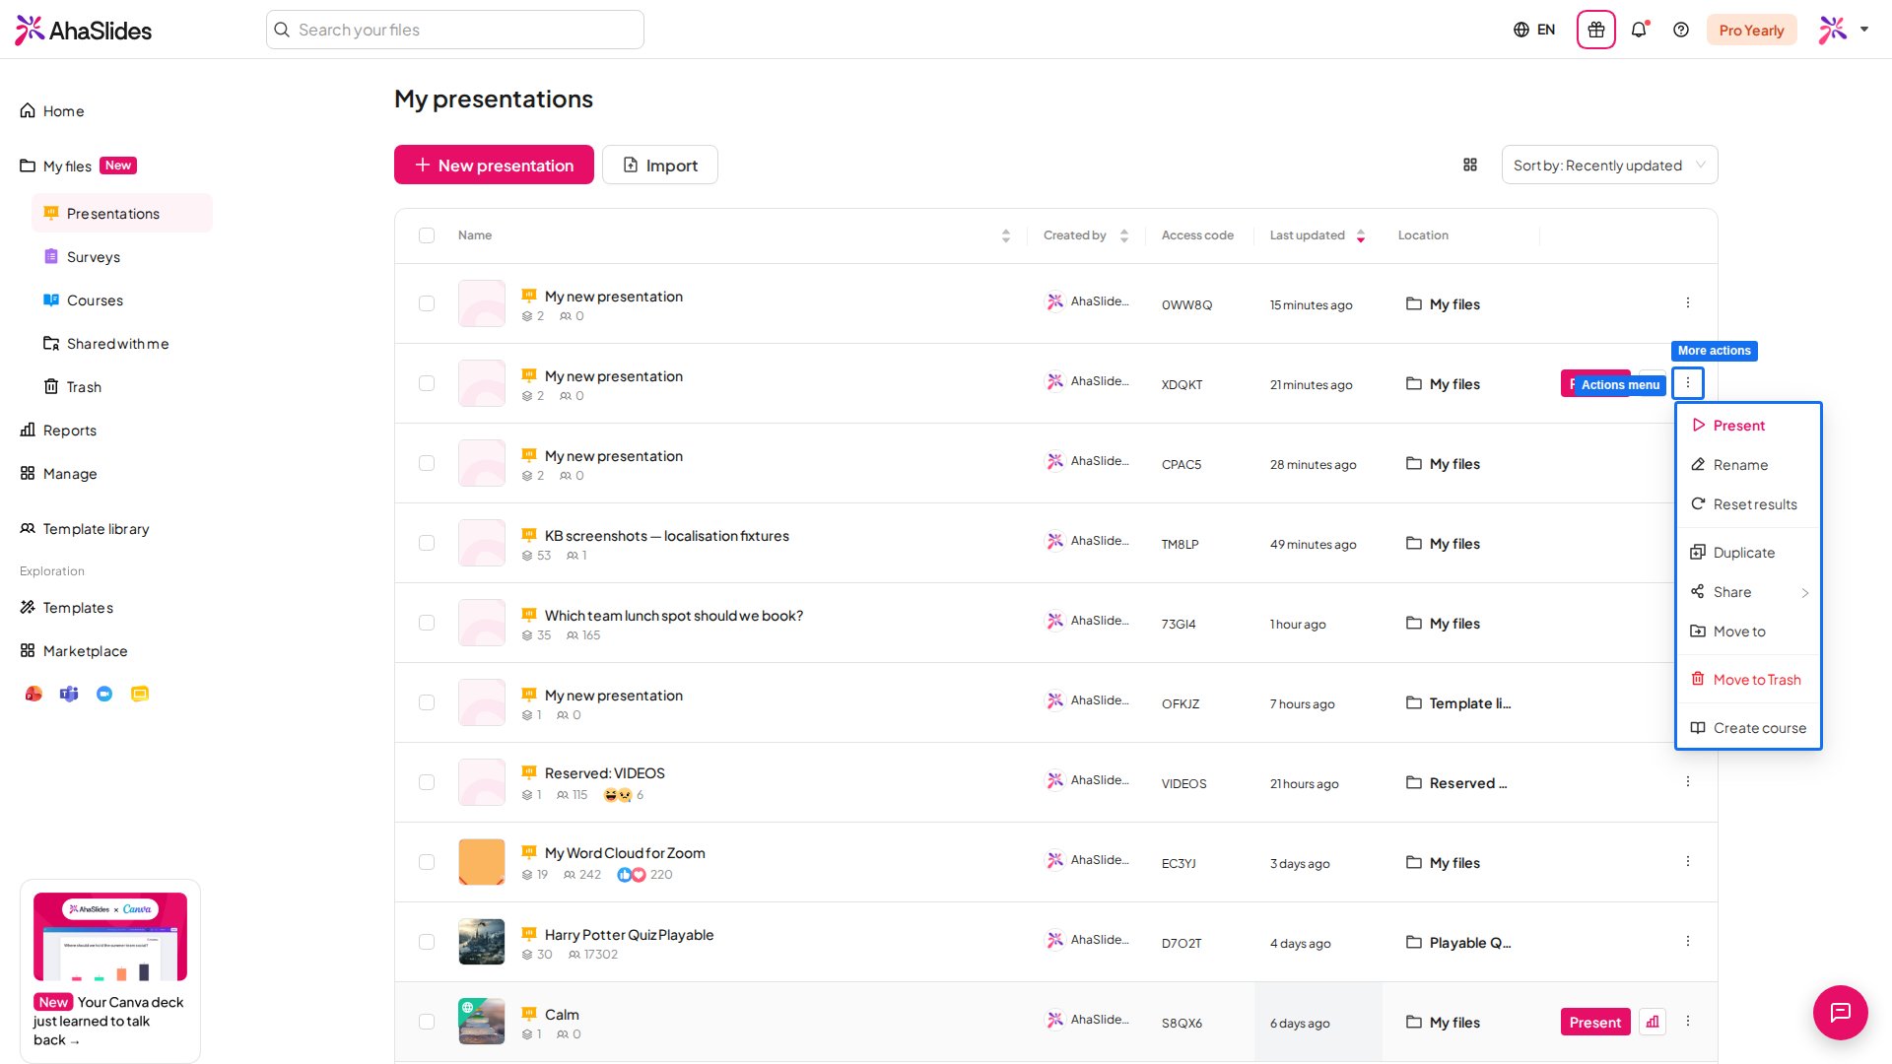Open the Sort by: Recently updated dropdown

click(x=1609, y=165)
